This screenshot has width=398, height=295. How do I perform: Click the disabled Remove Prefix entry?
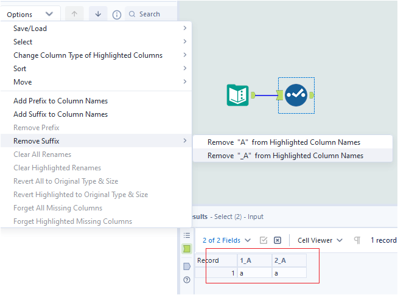(96, 128)
